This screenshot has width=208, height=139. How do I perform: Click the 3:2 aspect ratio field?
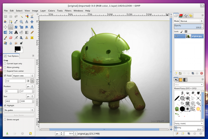click(16, 81)
